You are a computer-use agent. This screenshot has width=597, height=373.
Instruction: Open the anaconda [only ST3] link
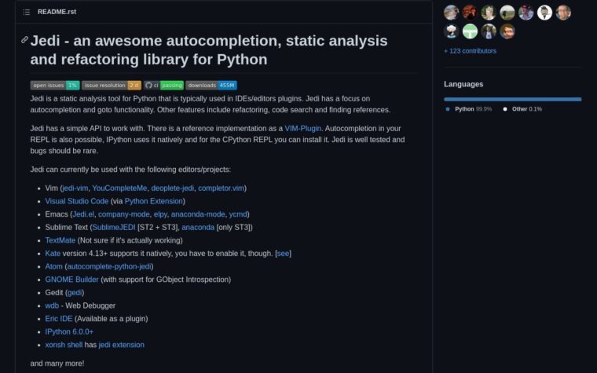[x=198, y=227]
